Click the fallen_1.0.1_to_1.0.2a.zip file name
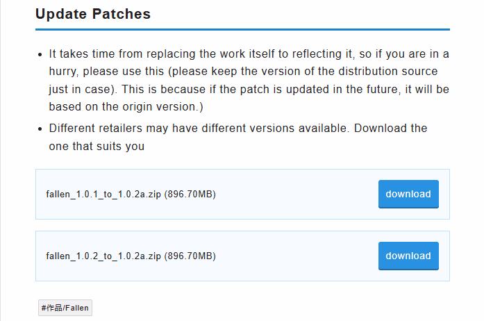The height and width of the screenshot is (321, 484). tap(103, 194)
